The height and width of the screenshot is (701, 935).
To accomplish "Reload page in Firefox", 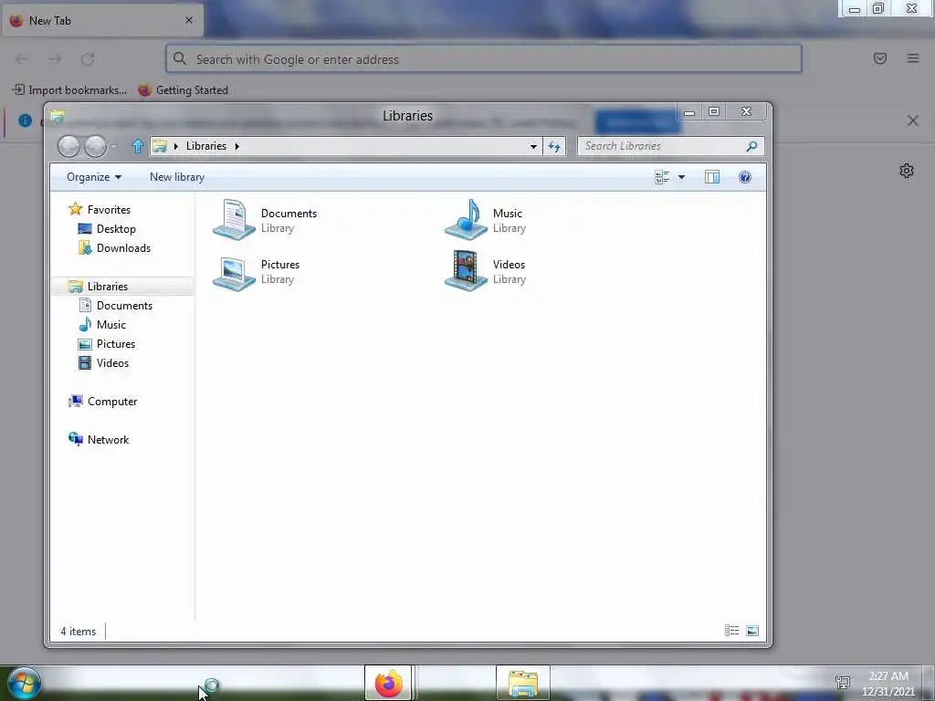I will pyautogui.click(x=88, y=59).
